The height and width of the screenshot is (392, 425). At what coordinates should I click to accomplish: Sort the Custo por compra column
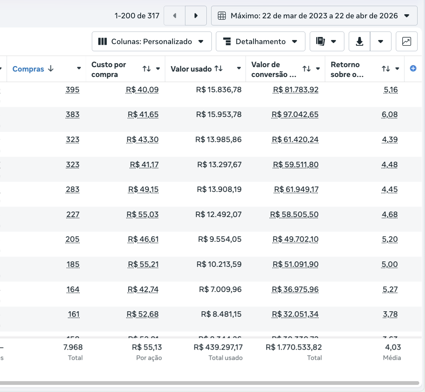(146, 69)
